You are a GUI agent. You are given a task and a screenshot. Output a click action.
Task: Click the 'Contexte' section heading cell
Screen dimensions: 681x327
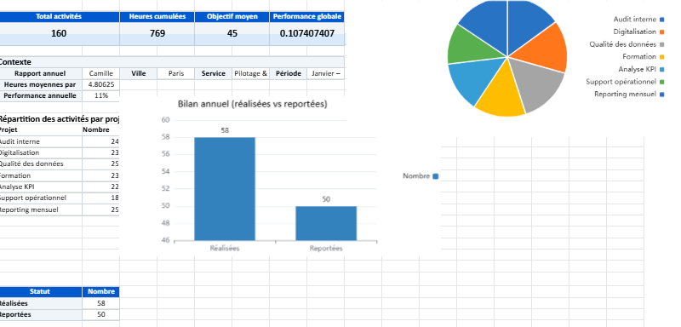click(172, 62)
